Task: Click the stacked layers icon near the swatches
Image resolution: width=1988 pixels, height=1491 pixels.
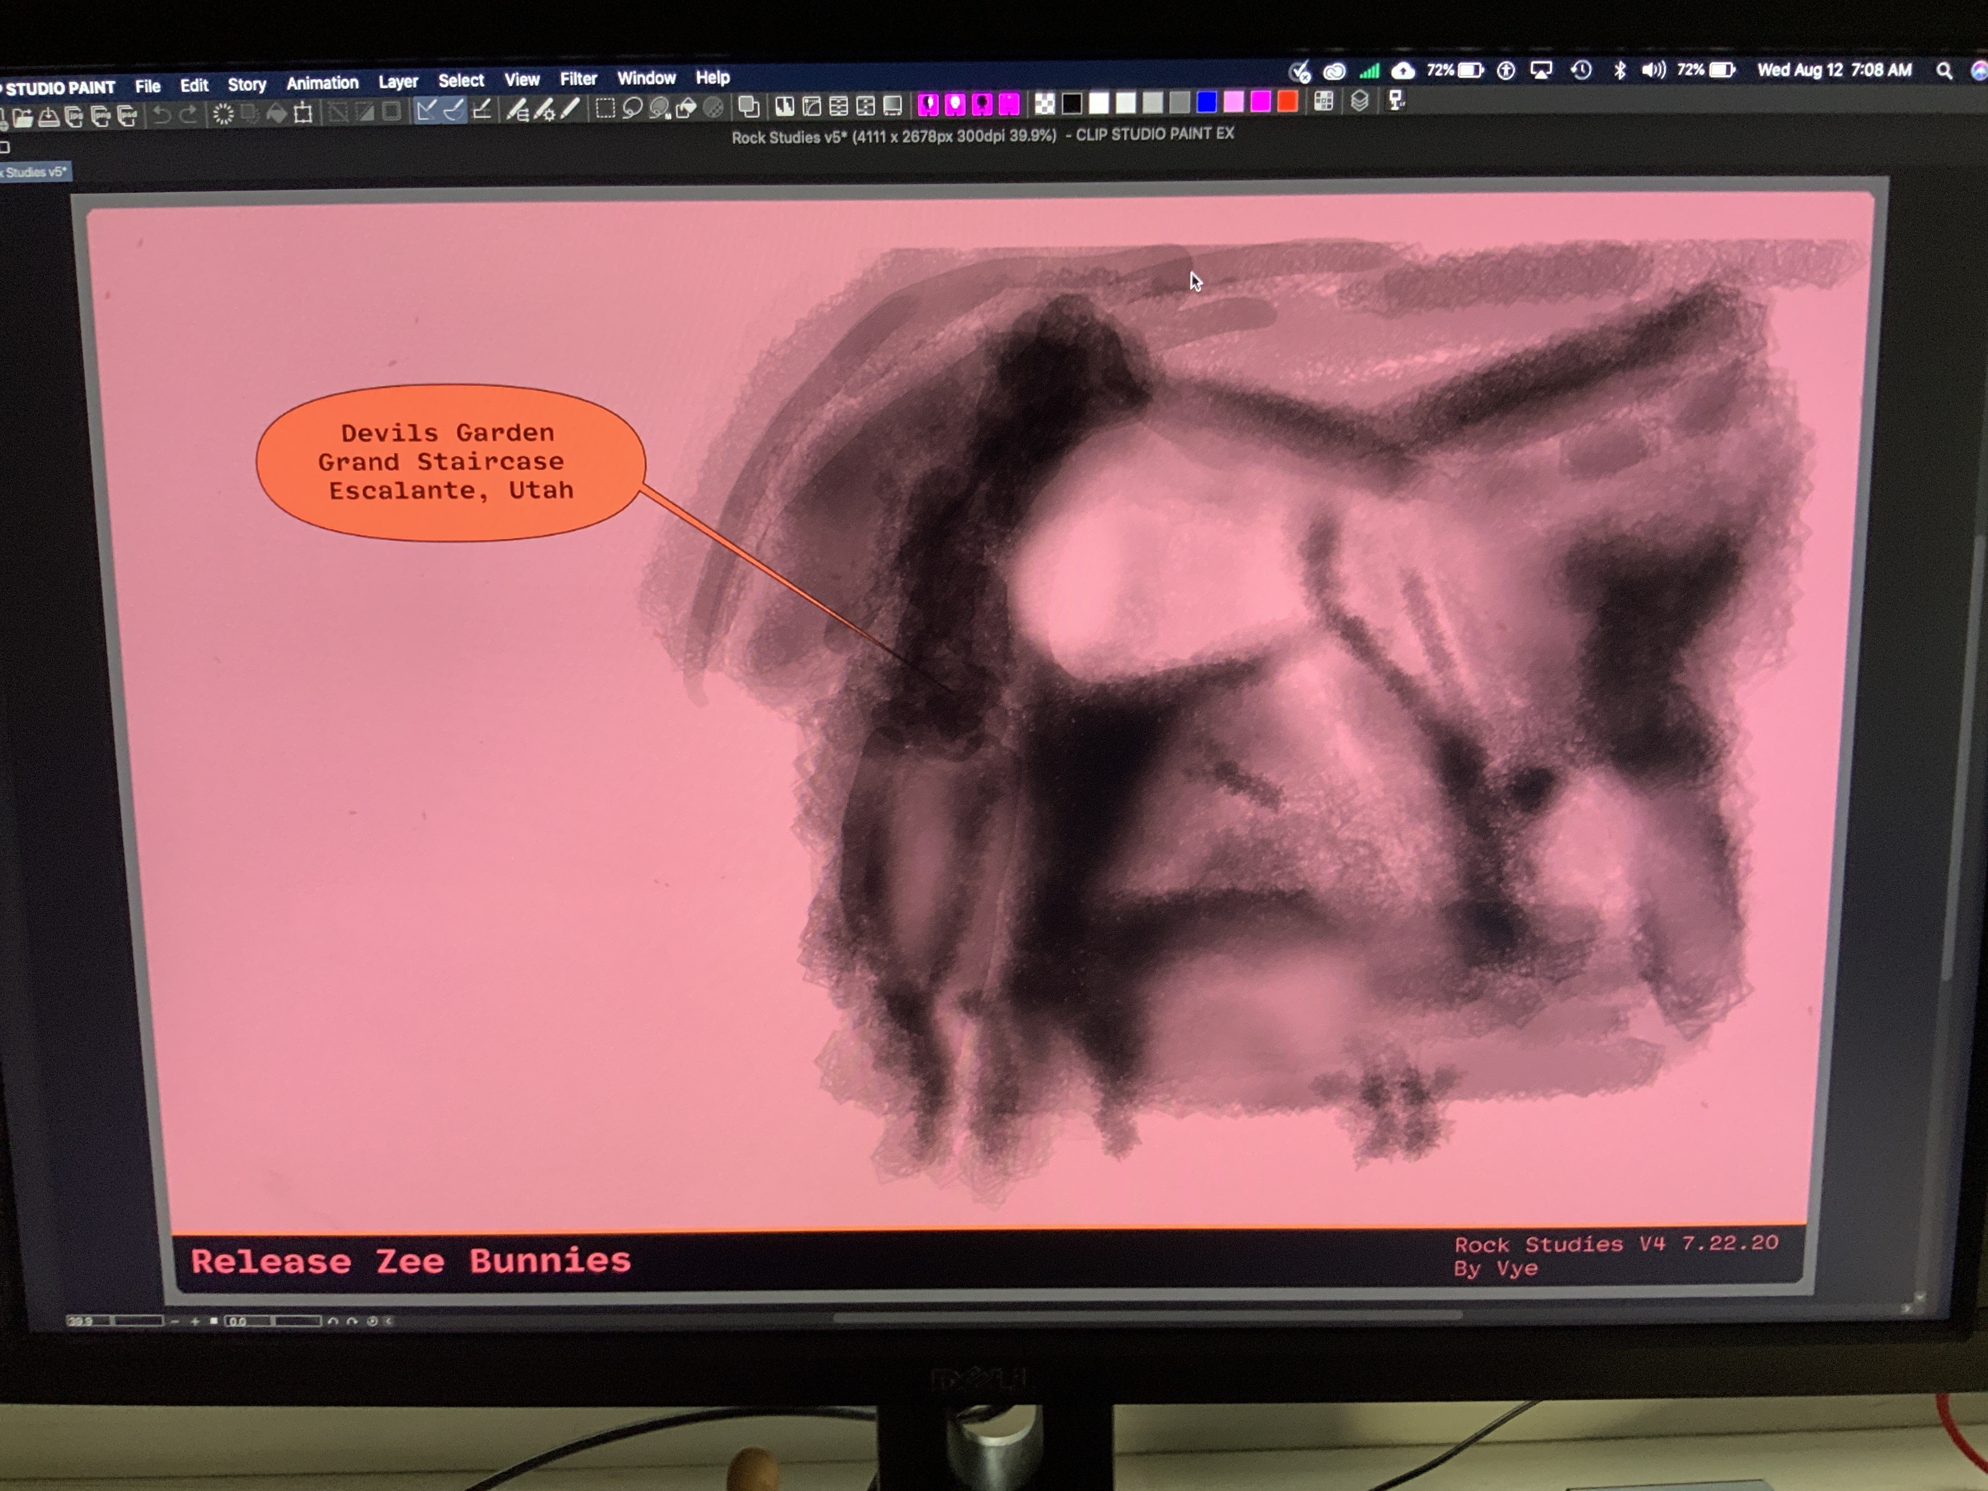Action: 1359,102
